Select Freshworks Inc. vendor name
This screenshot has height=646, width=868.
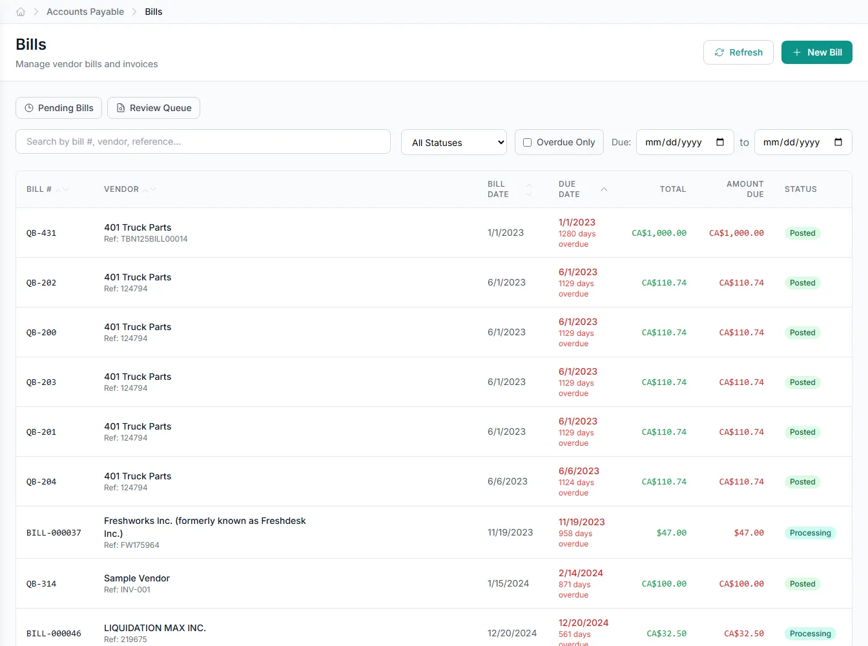click(x=205, y=527)
